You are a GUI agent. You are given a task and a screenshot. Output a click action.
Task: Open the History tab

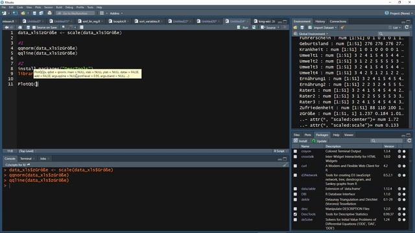[x=320, y=21]
